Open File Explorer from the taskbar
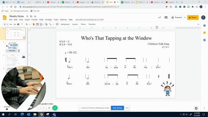This screenshot has width=208, height=117. (35, 114)
